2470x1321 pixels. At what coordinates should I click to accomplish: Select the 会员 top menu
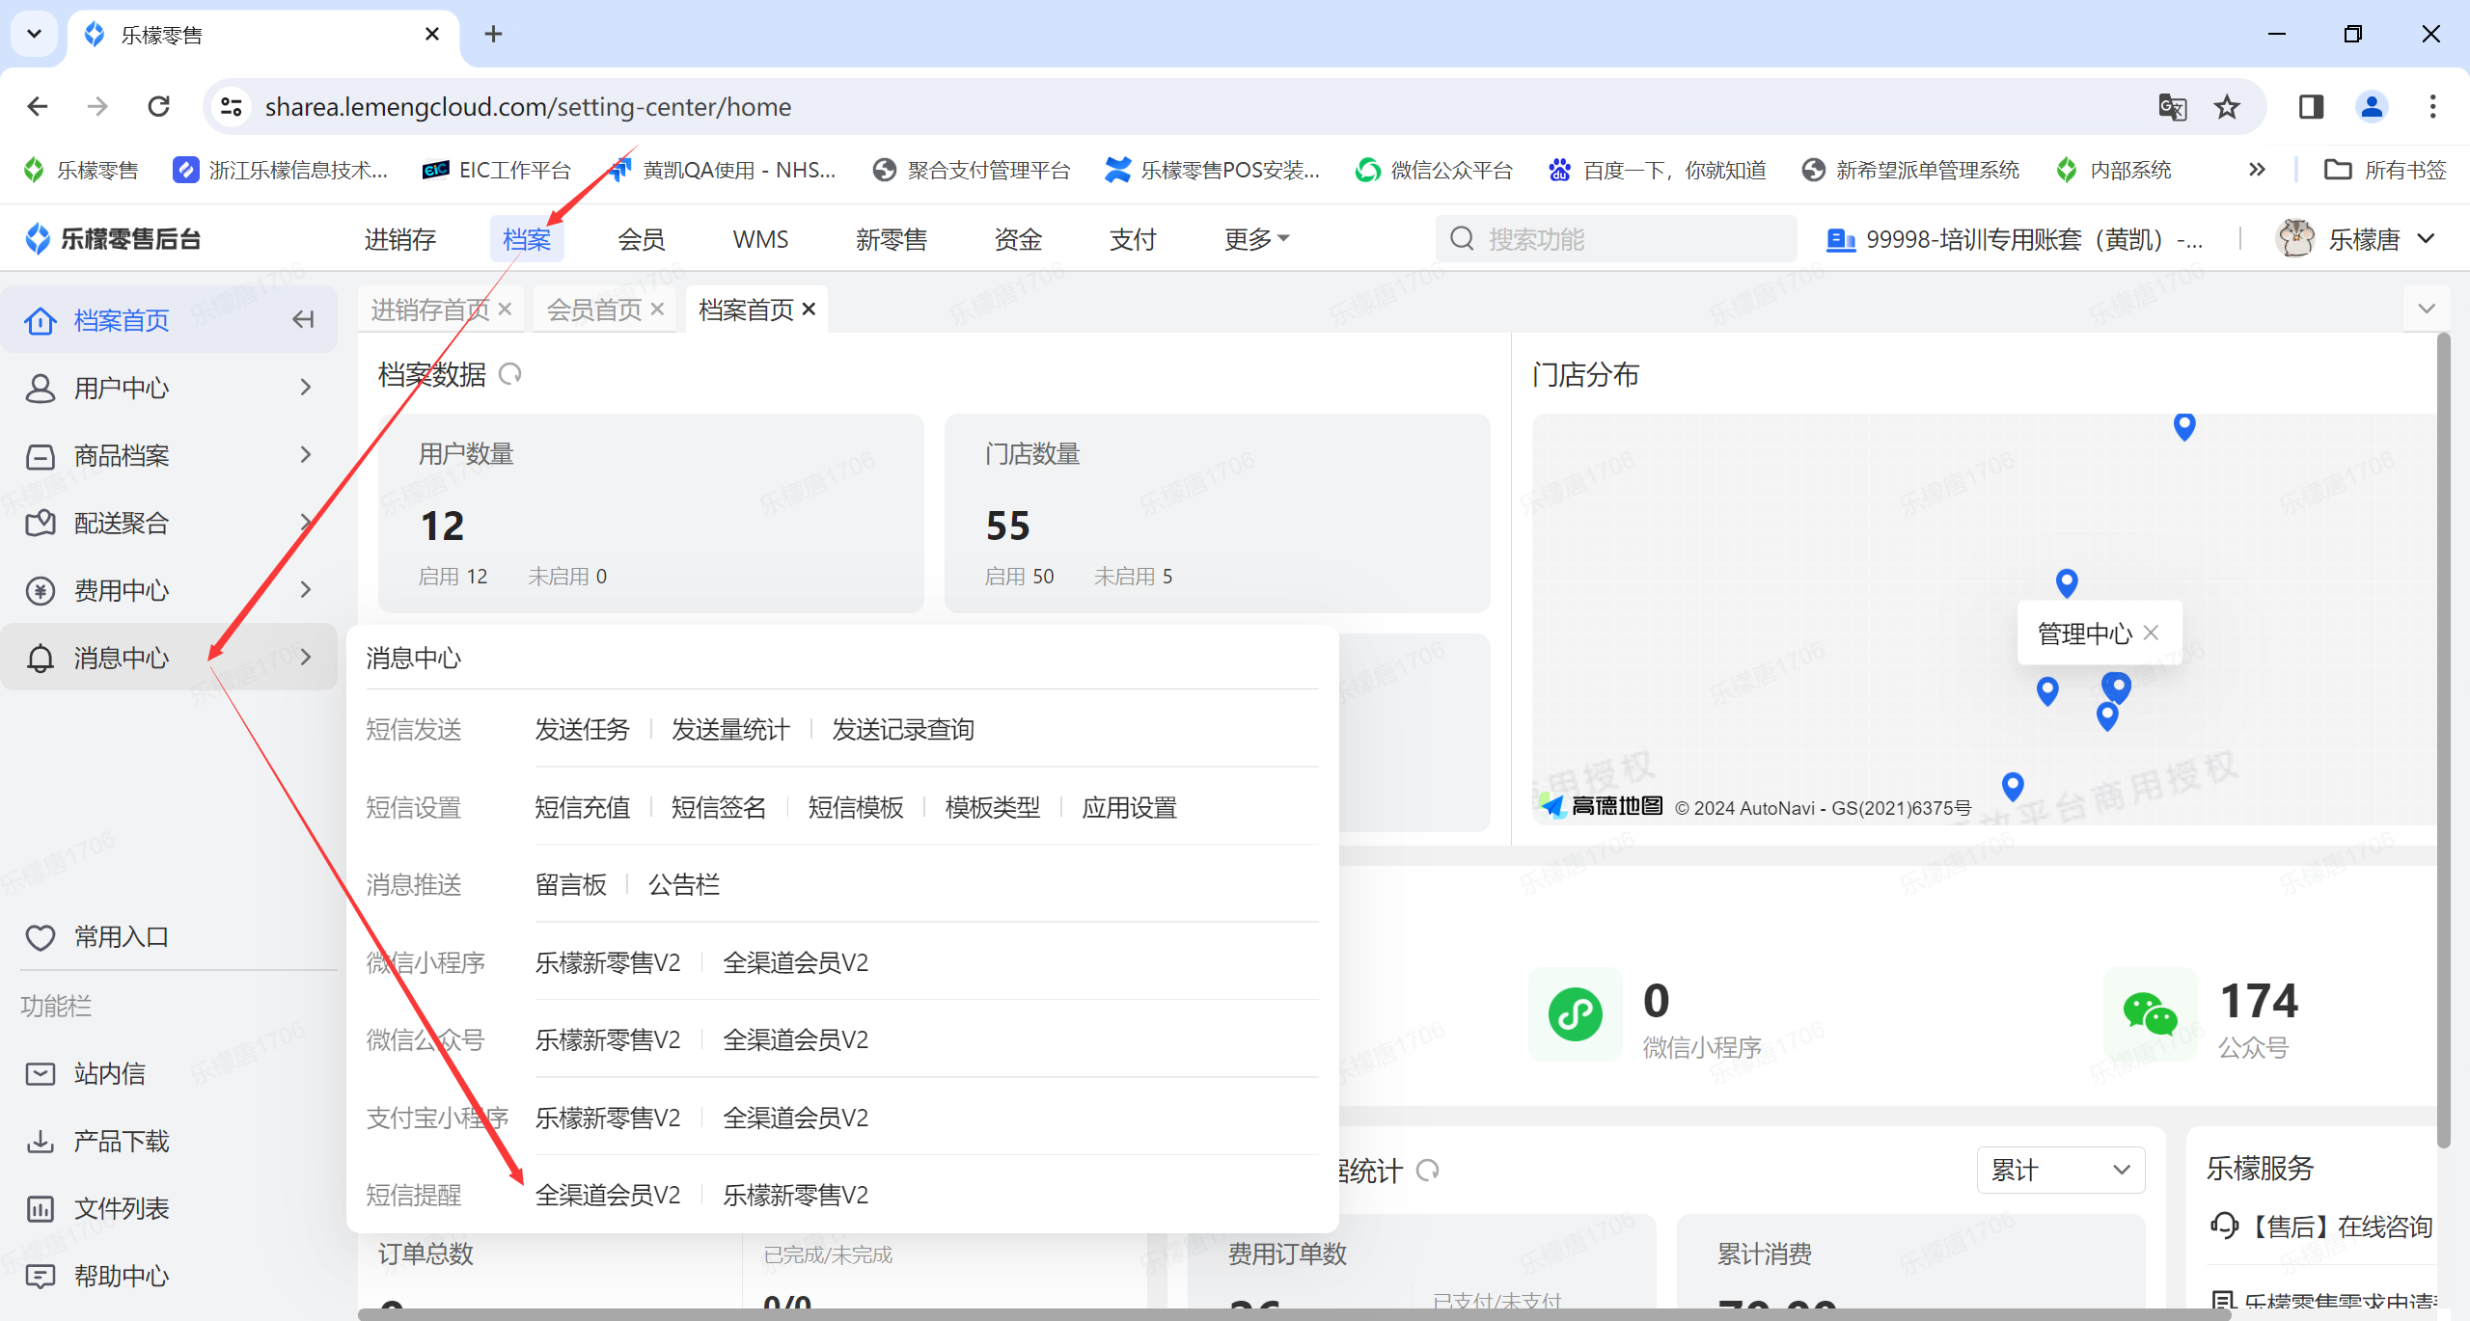(x=642, y=239)
